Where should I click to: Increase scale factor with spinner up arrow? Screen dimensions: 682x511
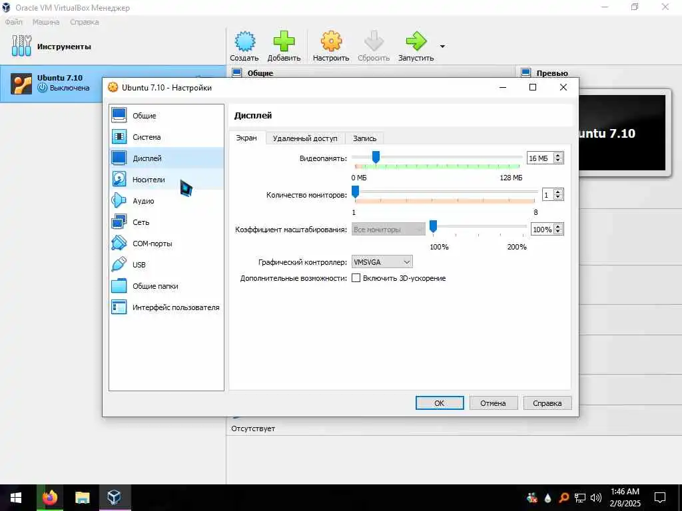[x=558, y=226]
